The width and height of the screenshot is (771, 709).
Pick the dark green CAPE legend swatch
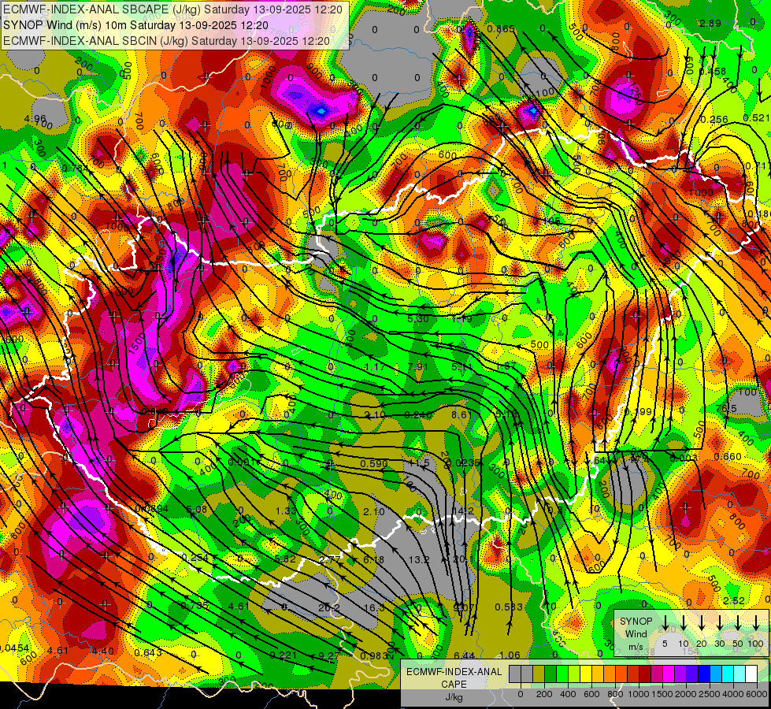[x=550, y=674]
